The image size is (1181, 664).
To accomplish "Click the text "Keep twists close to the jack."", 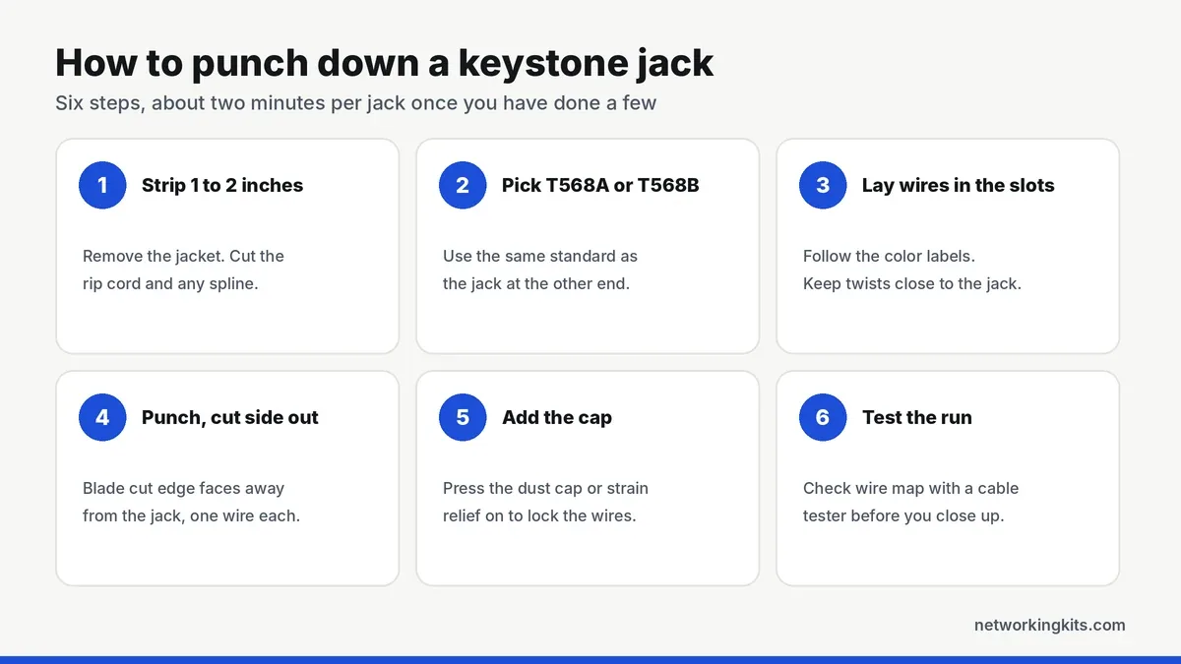I will point(912,285).
